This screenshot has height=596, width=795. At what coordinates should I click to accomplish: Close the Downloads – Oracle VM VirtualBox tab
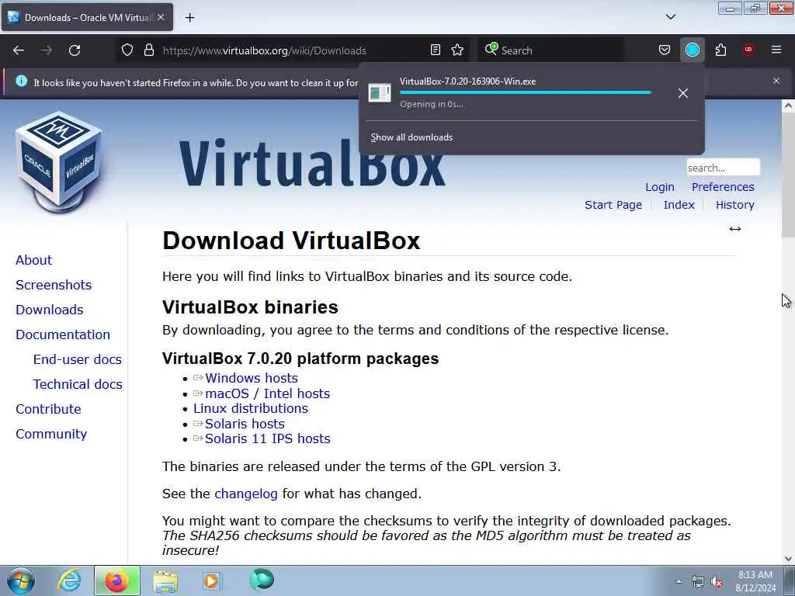click(x=161, y=17)
